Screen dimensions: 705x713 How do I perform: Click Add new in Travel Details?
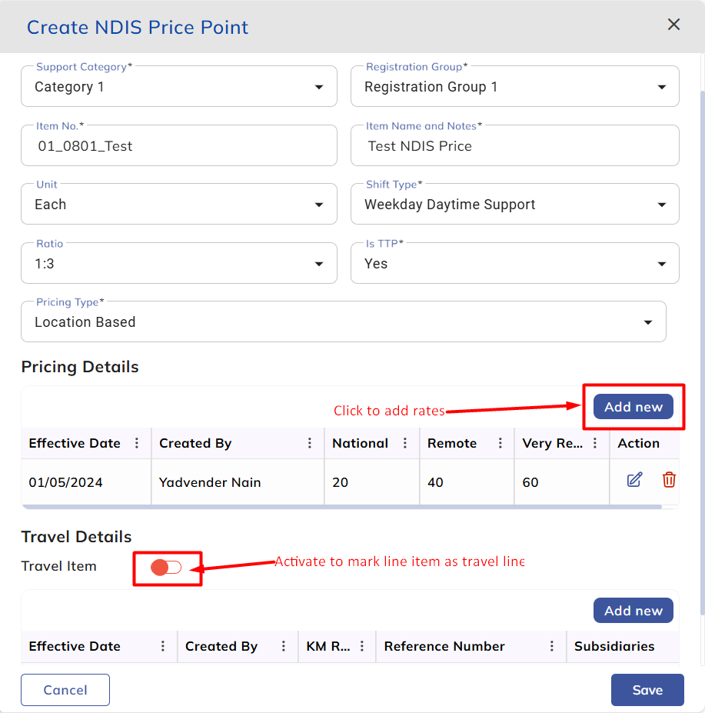(x=633, y=611)
